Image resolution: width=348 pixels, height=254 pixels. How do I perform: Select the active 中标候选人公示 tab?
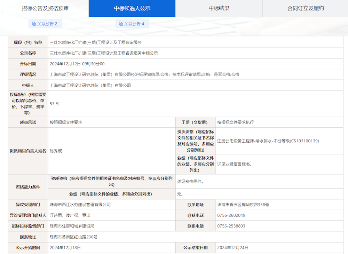[132, 8]
